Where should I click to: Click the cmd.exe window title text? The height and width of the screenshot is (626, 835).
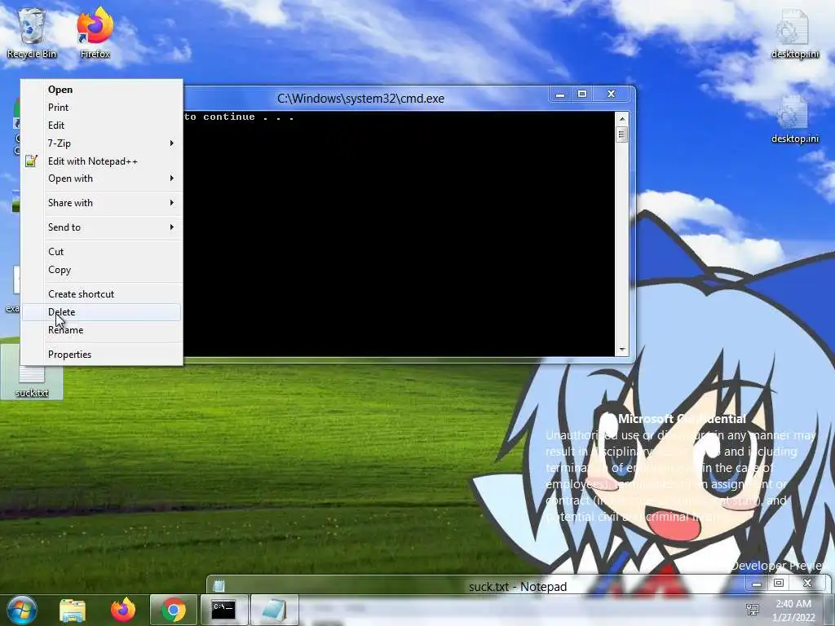(360, 99)
